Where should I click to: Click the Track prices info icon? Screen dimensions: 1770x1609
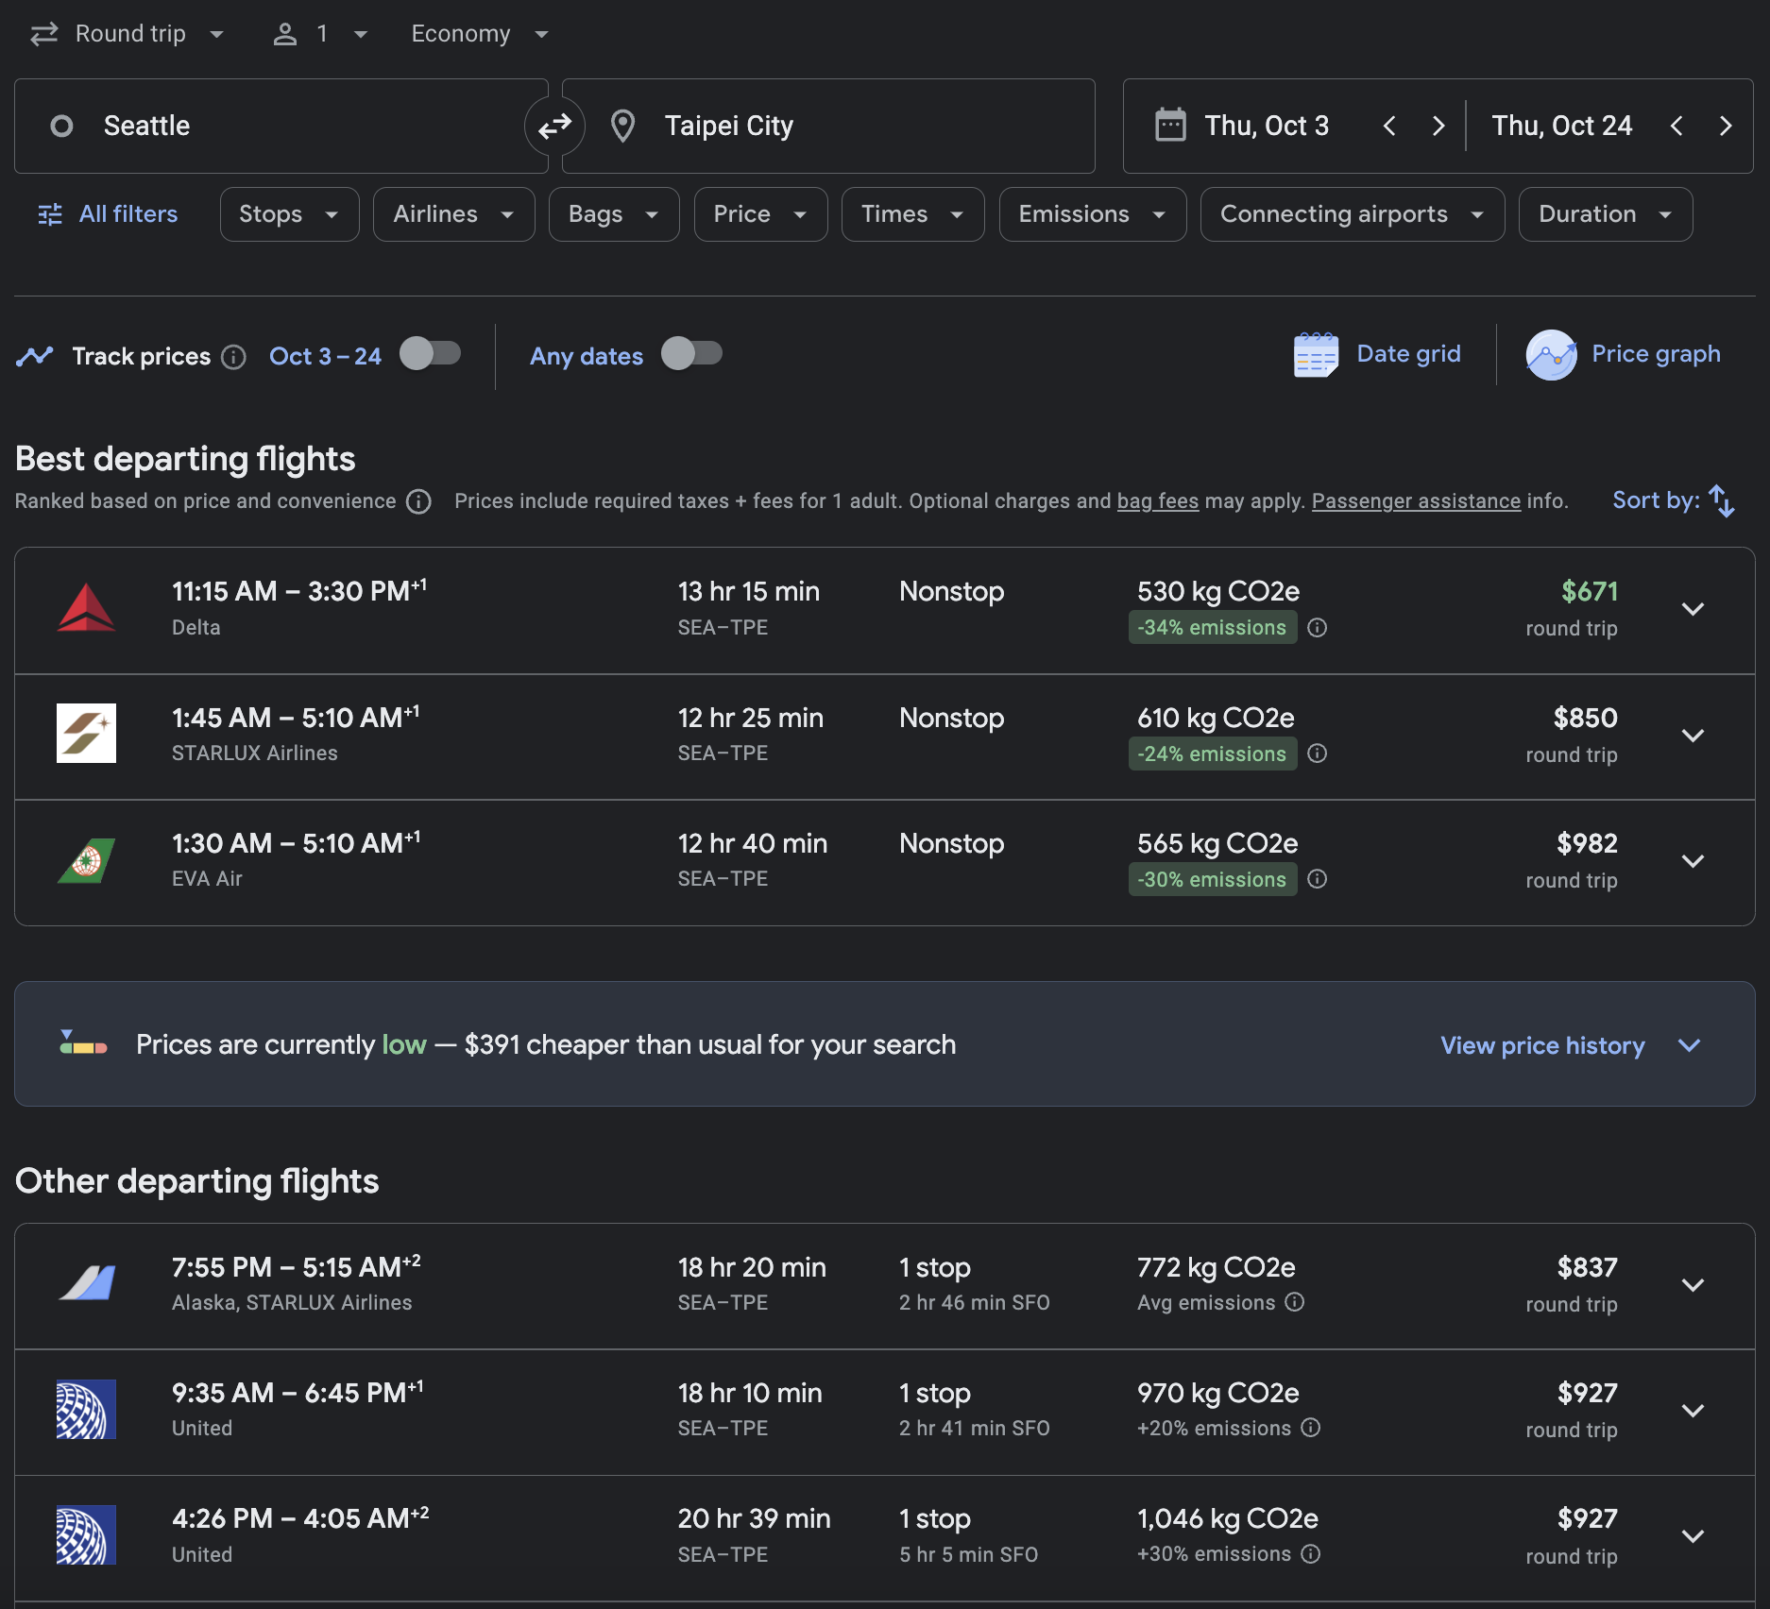(233, 357)
